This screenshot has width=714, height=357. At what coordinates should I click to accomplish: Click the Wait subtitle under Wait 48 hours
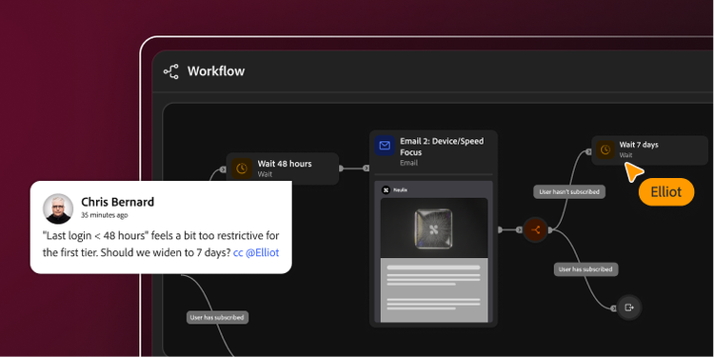(x=265, y=174)
